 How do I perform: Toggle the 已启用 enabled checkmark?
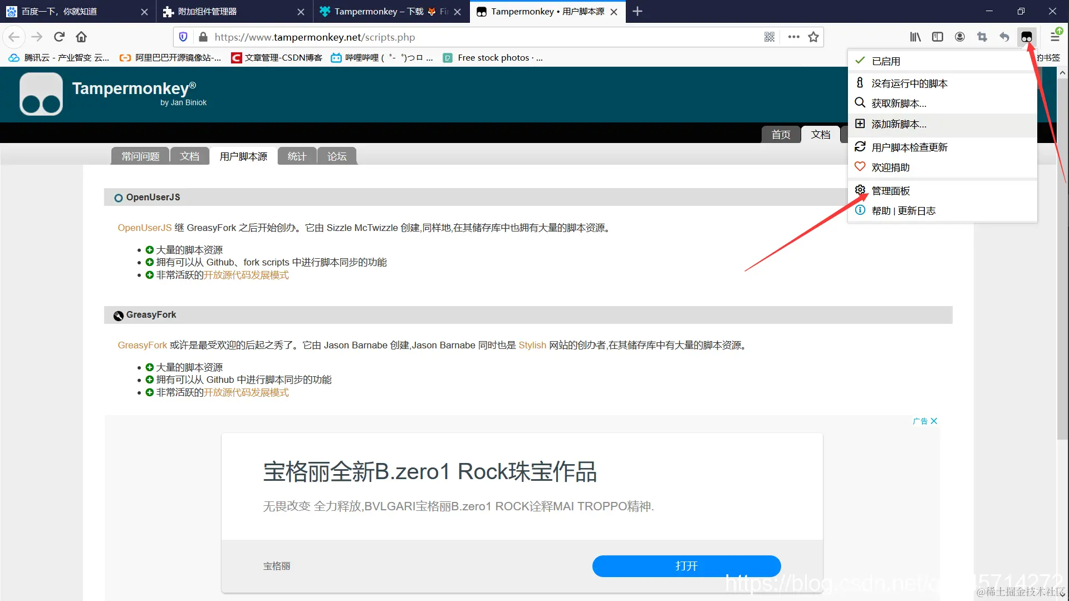(x=885, y=61)
